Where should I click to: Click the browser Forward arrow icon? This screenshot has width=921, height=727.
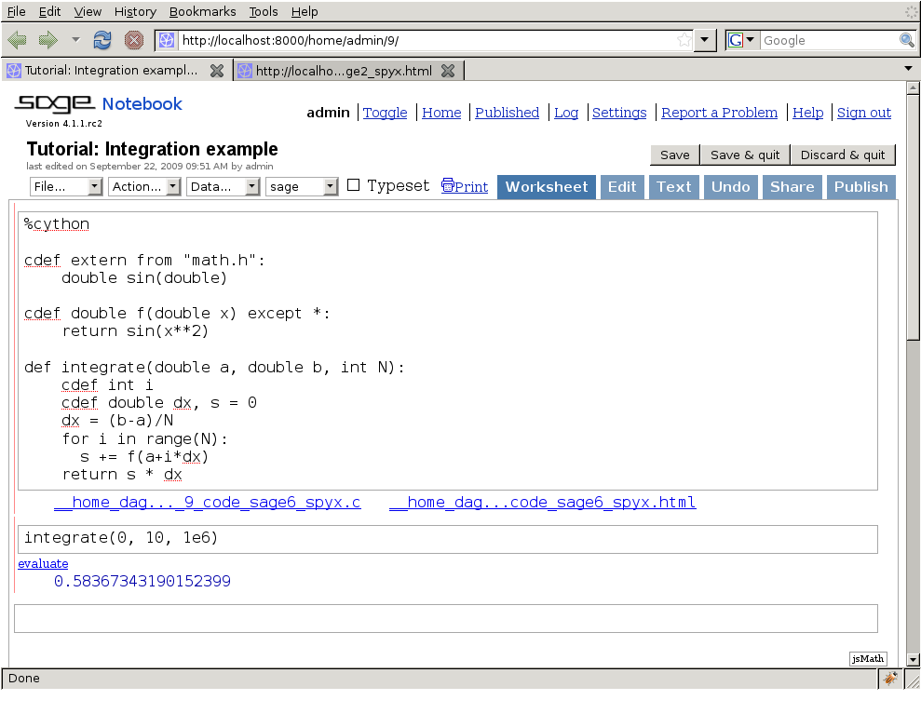coord(47,40)
